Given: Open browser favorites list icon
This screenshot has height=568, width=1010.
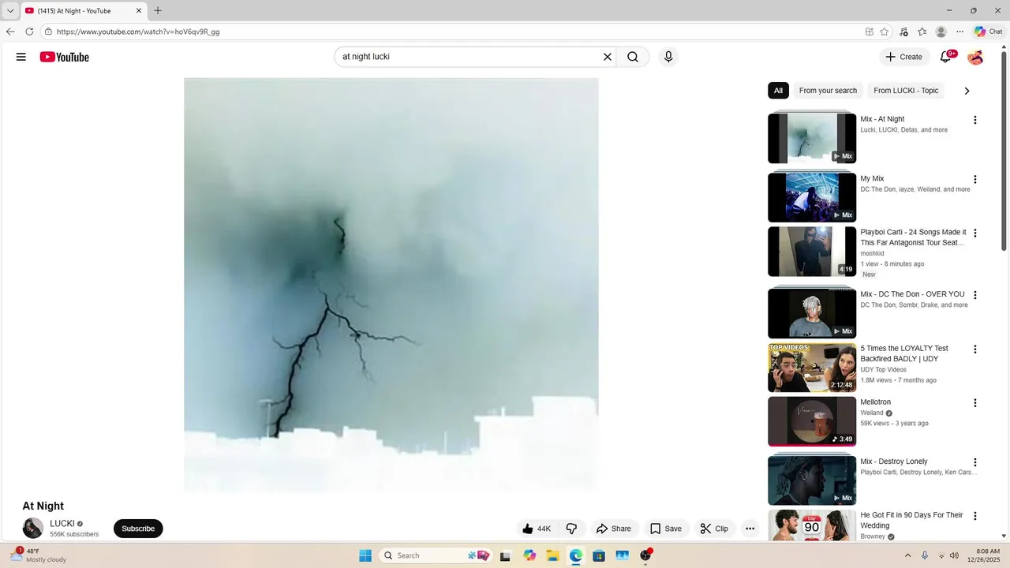Looking at the screenshot, I should click(922, 32).
